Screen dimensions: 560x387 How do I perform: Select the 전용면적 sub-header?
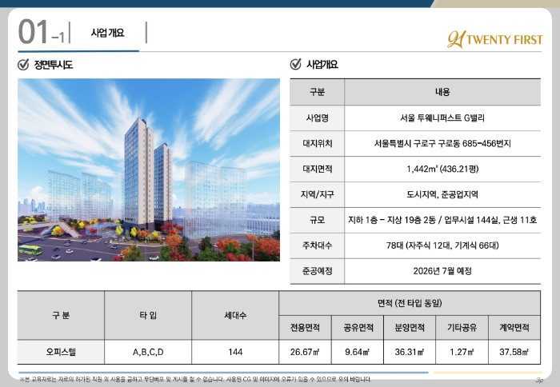[x=305, y=328]
